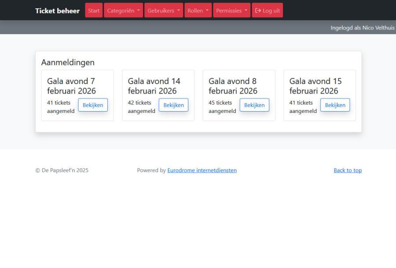Click the Gala avond 8 februari 2026 heading
396x268 pixels.
point(233,86)
